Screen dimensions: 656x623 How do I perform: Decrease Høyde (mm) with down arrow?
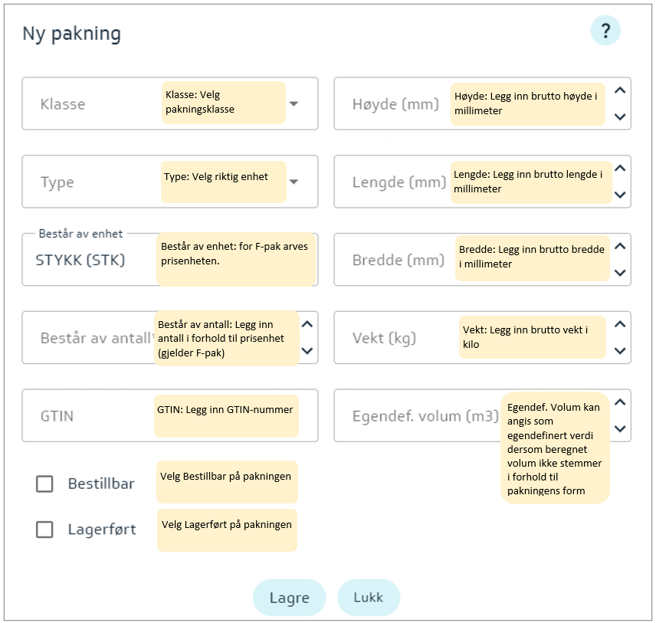621,117
